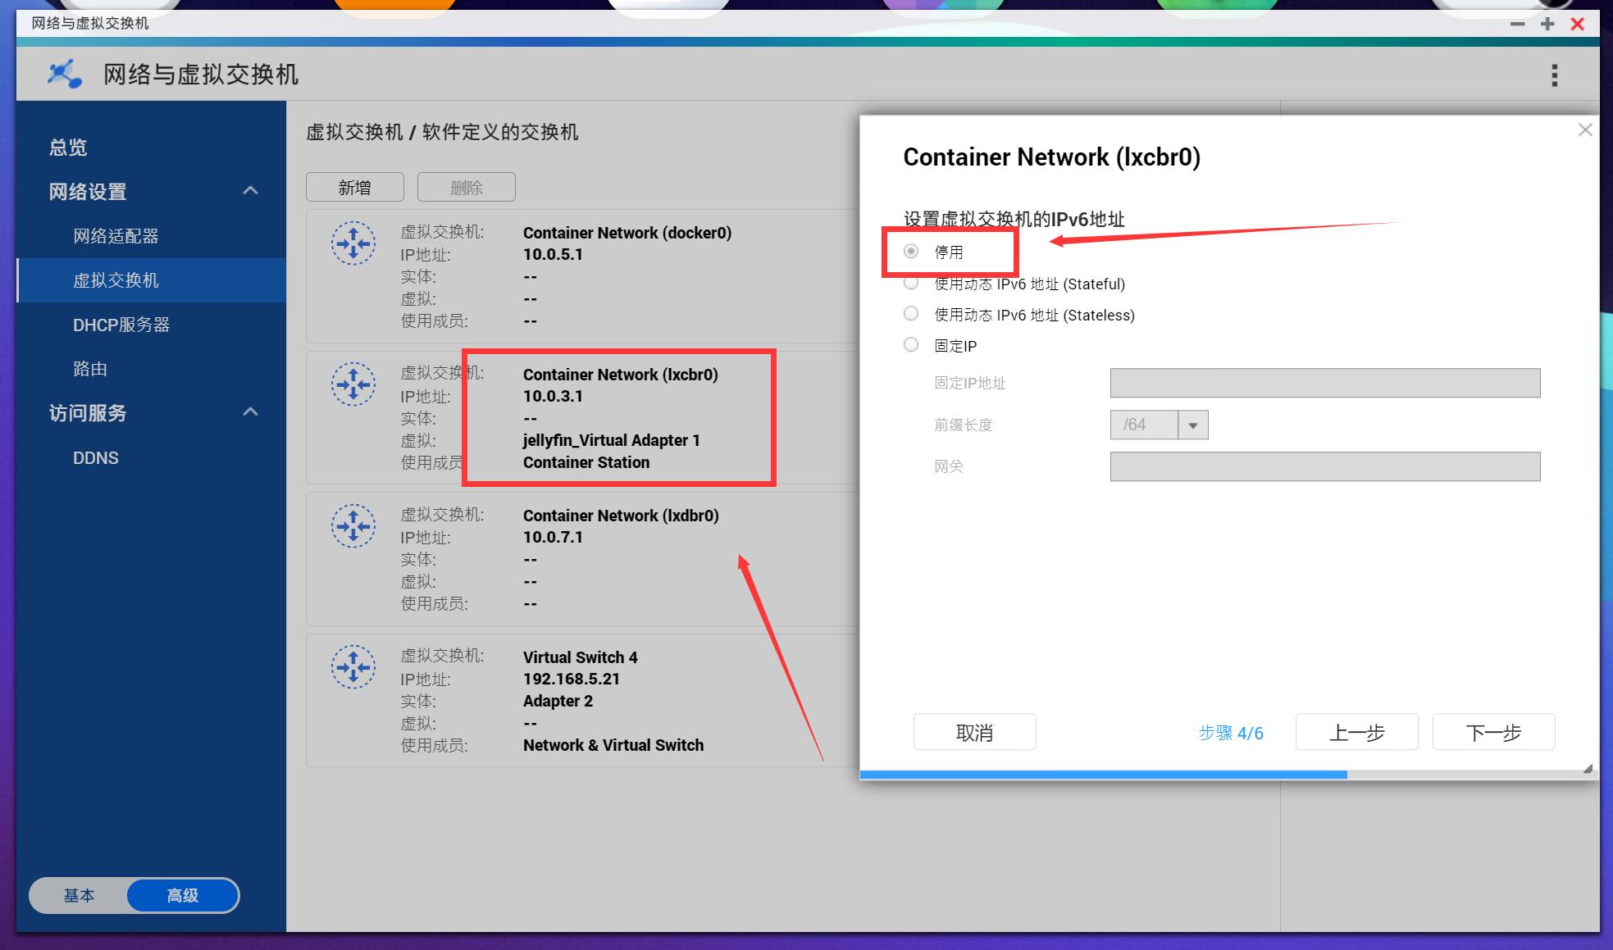Open the prefix length /64 dropdown
This screenshot has width=1613, height=950.
coord(1194,425)
